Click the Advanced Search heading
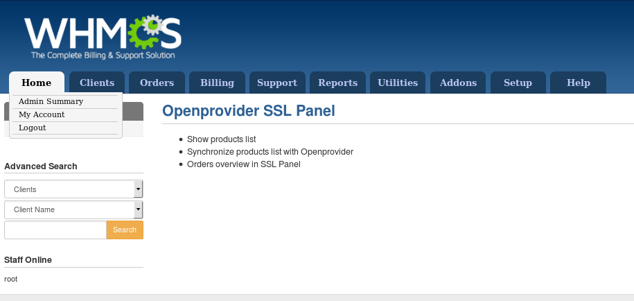Screen dimensions: 634x301 click(x=40, y=166)
